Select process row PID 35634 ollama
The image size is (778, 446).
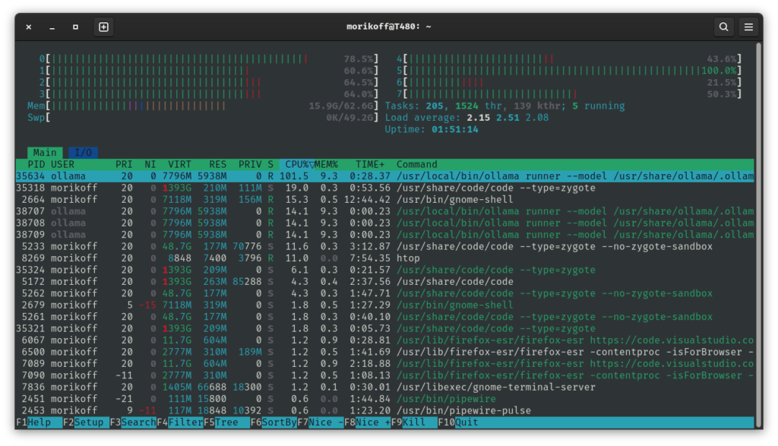point(384,176)
